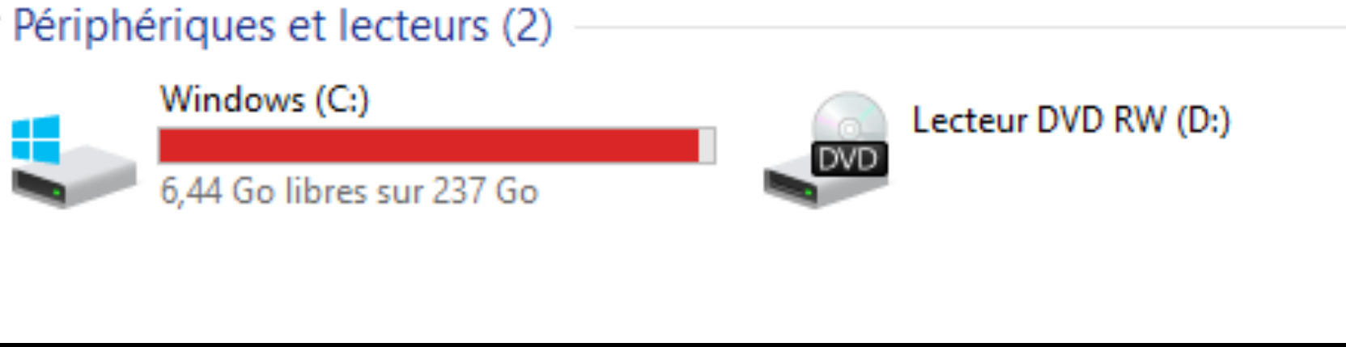This screenshot has width=1346, height=347.
Task: Select the Lecteur DVD RW drive icon
Action: [x=826, y=150]
